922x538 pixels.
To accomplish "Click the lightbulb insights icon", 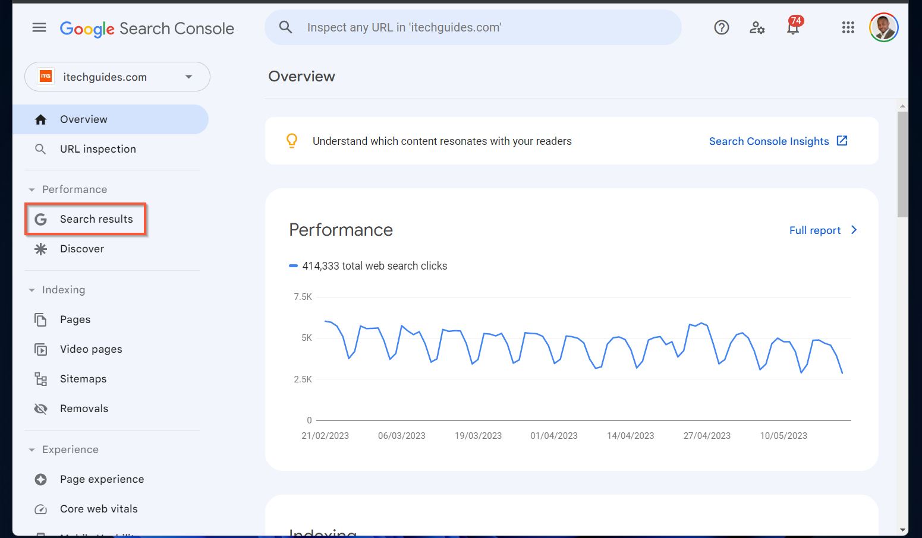I will tap(292, 141).
